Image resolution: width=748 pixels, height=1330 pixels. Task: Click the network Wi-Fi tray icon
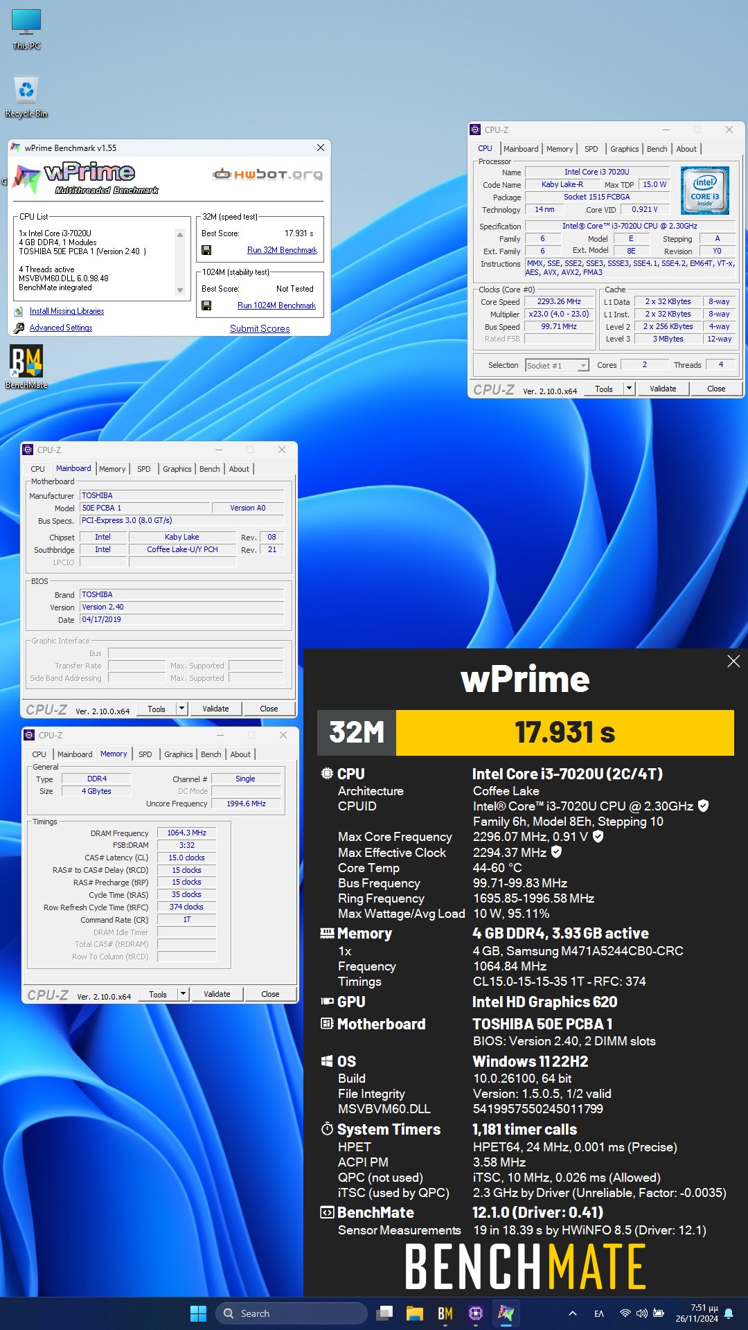[x=625, y=1313]
